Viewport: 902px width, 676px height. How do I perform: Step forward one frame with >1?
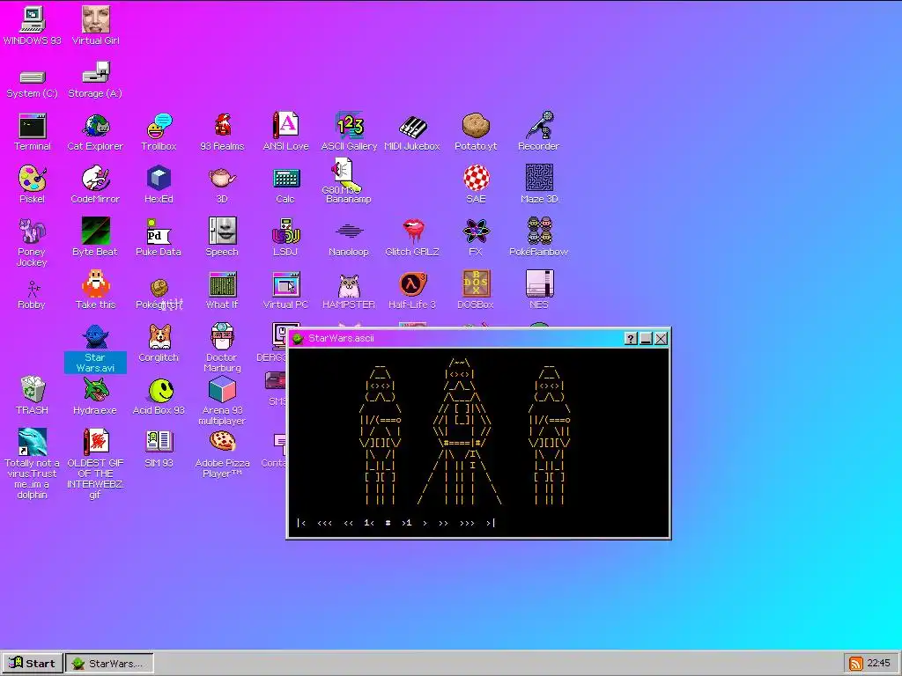[x=407, y=523]
